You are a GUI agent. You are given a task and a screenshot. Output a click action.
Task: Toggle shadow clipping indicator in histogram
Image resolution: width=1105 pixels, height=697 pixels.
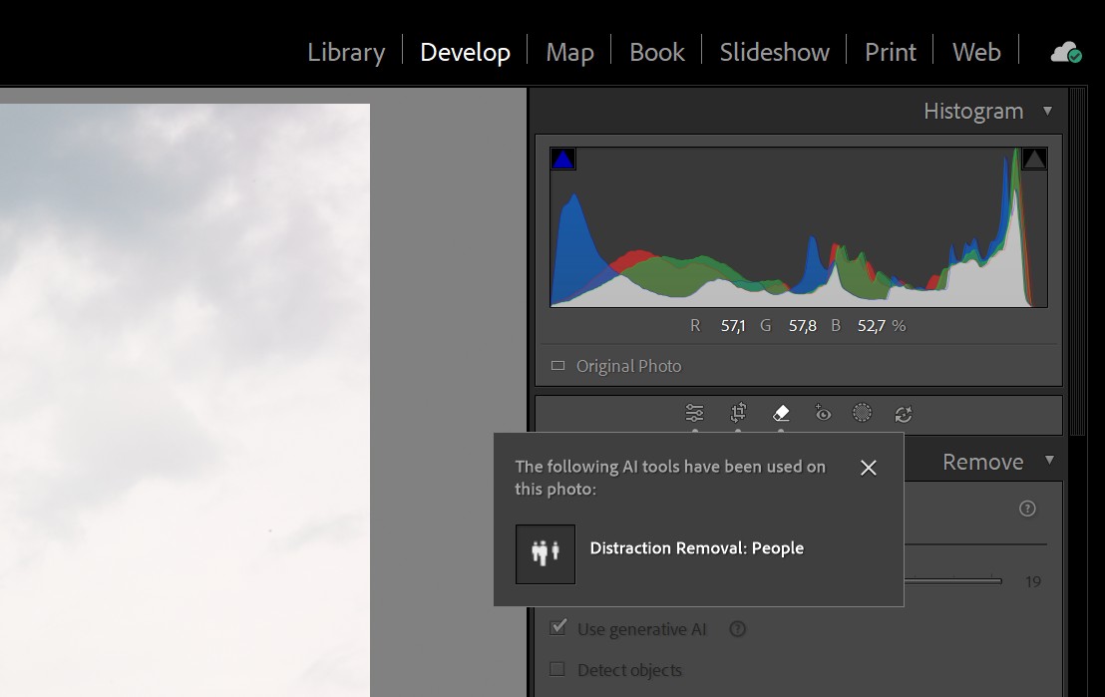pyautogui.click(x=563, y=160)
